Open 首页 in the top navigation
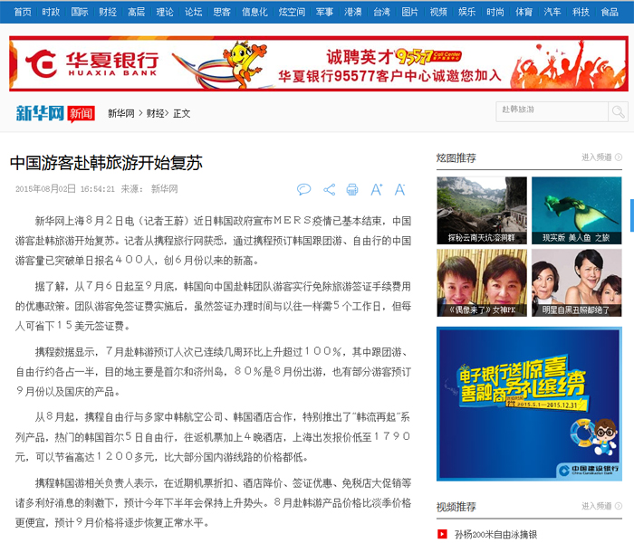Image resolution: width=634 pixels, height=543 pixels. [23, 12]
